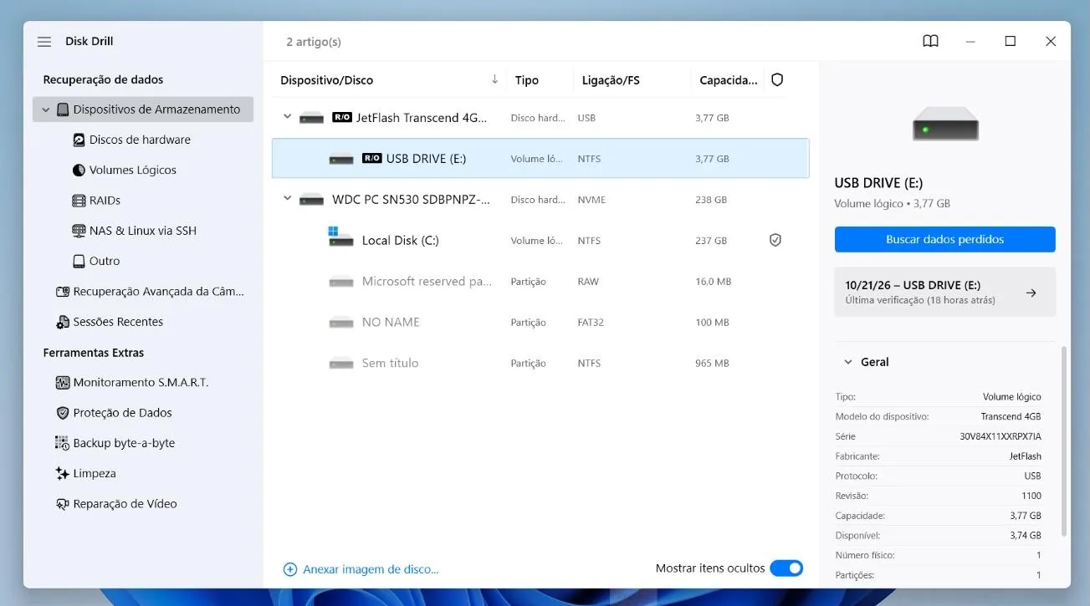The height and width of the screenshot is (606, 1090).
Task: Click the USB drive thumbnail image
Action: [x=945, y=124]
